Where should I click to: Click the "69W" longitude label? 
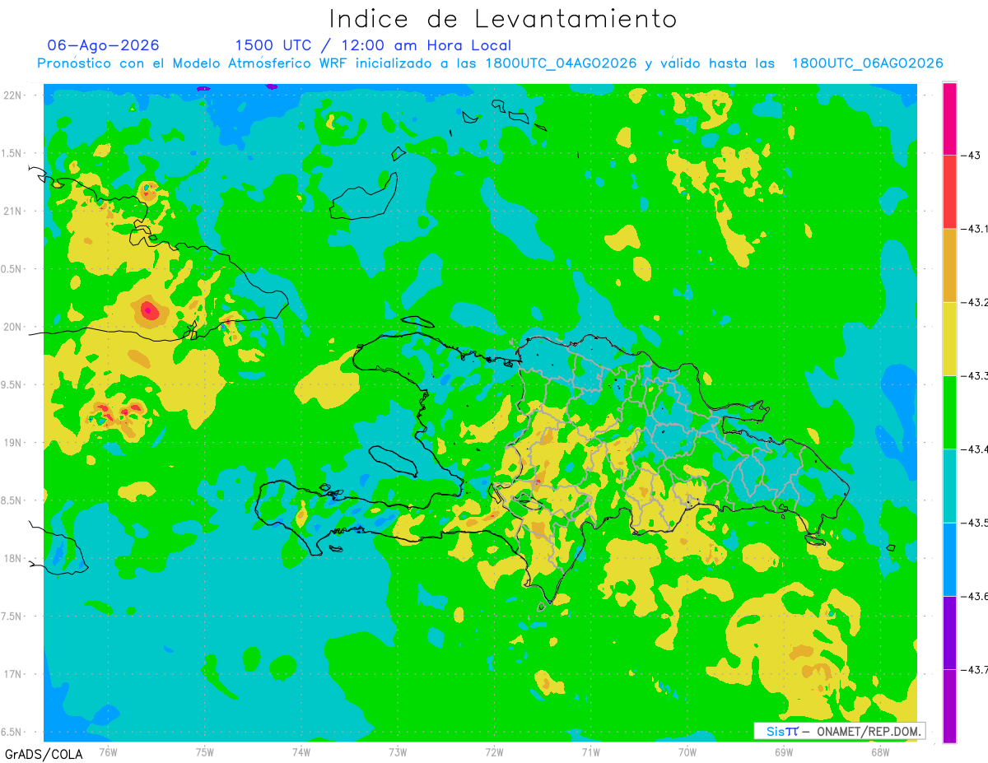pyautogui.click(x=784, y=751)
